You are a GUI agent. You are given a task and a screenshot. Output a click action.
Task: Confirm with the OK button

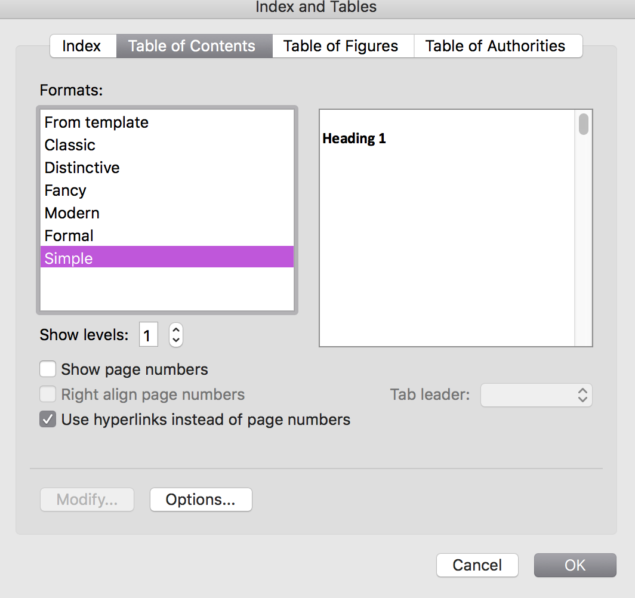pyautogui.click(x=575, y=565)
